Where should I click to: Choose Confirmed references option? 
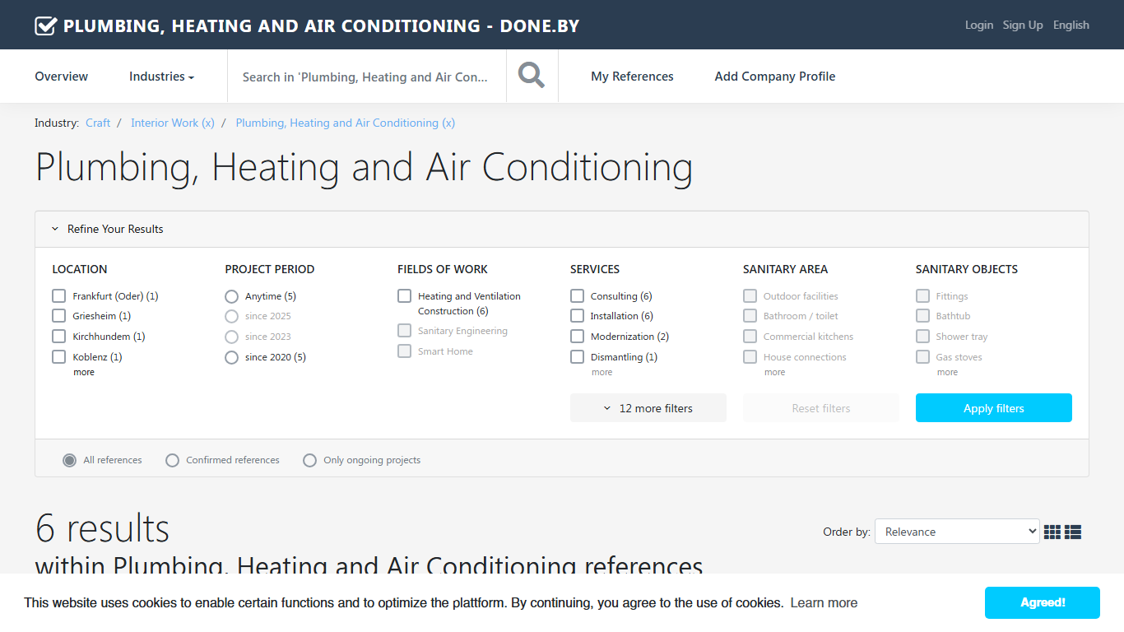(172, 460)
